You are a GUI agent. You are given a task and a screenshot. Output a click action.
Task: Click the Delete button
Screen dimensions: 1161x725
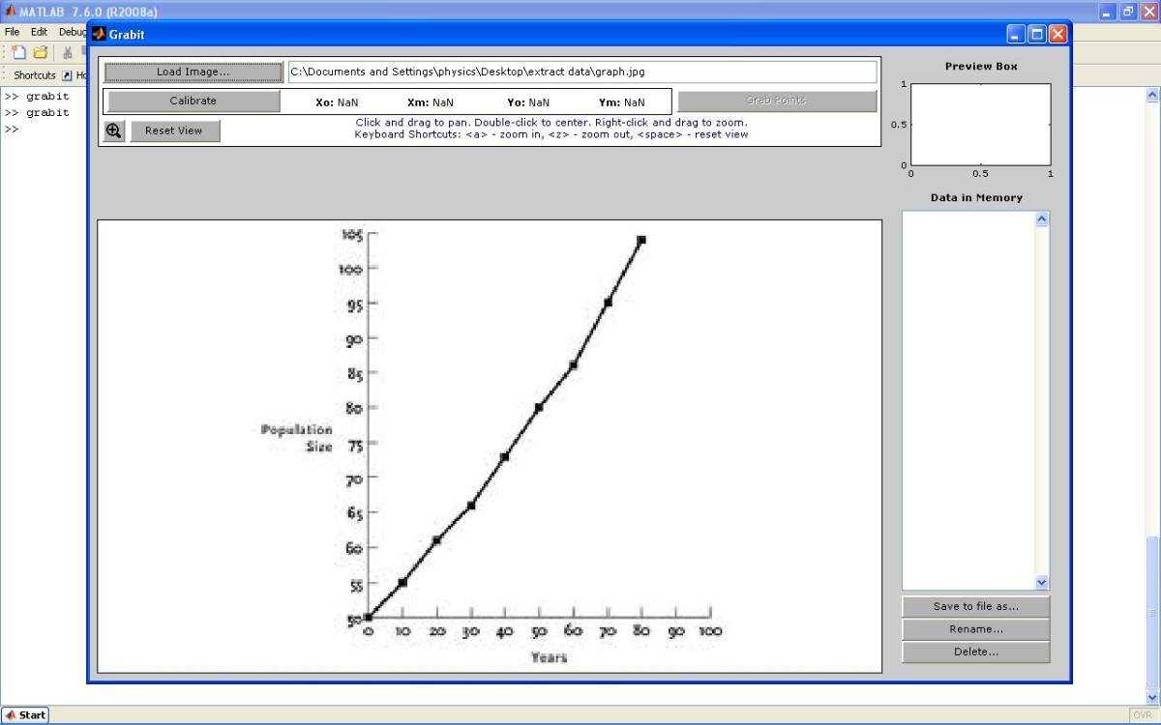tap(974, 652)
